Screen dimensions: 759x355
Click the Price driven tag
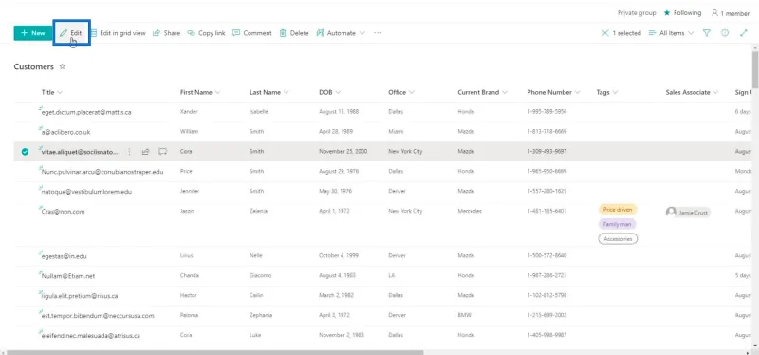(618, 210)
